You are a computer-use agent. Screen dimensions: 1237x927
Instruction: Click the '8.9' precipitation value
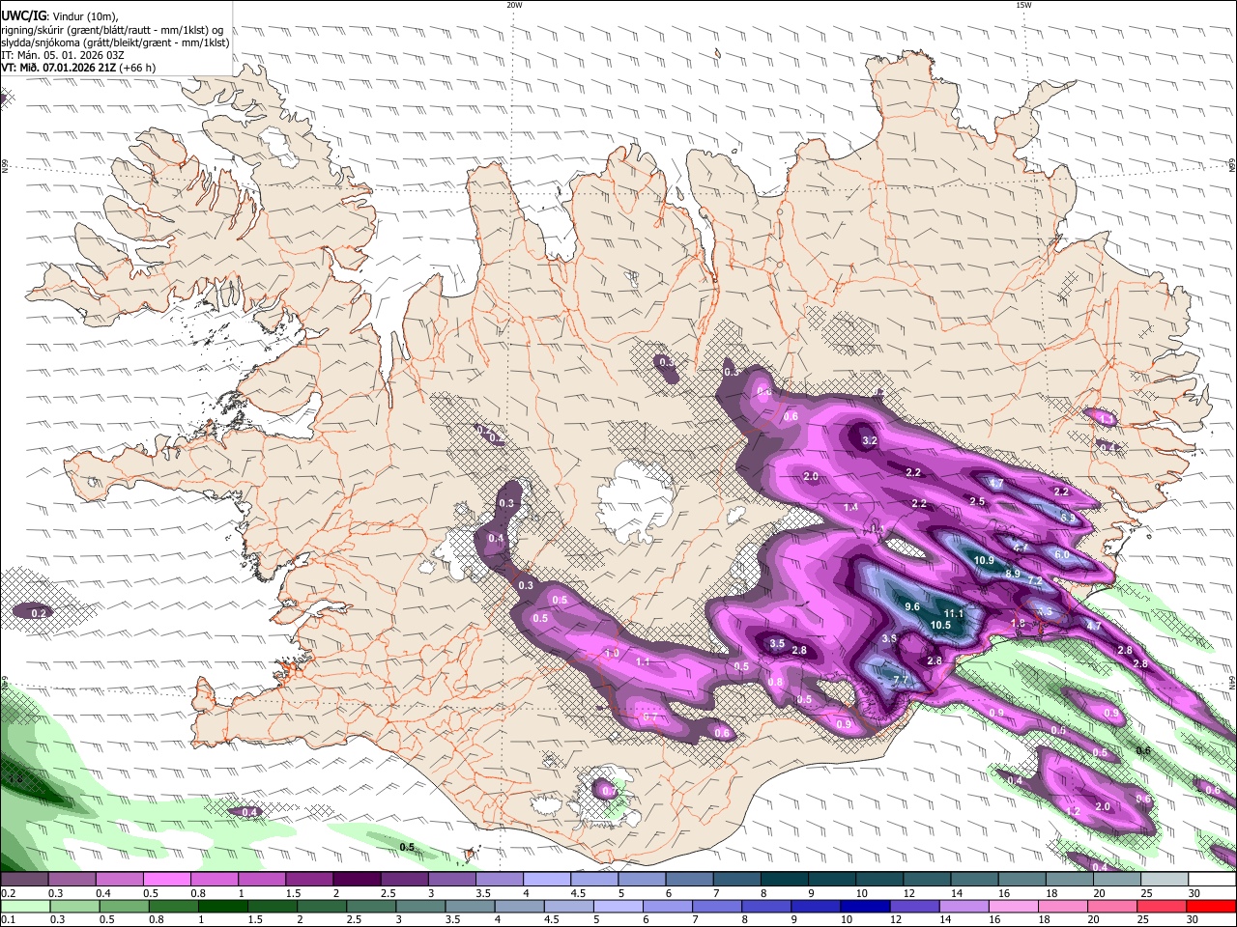[1013, 574]
